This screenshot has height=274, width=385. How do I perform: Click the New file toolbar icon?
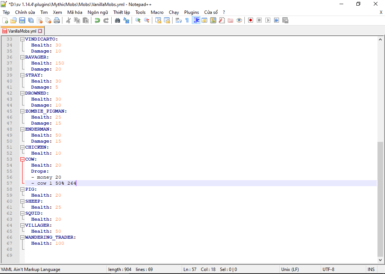pyautogui.click(x=5, y=20)
